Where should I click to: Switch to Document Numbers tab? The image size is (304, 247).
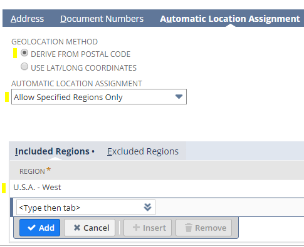[x=102, y=19]
